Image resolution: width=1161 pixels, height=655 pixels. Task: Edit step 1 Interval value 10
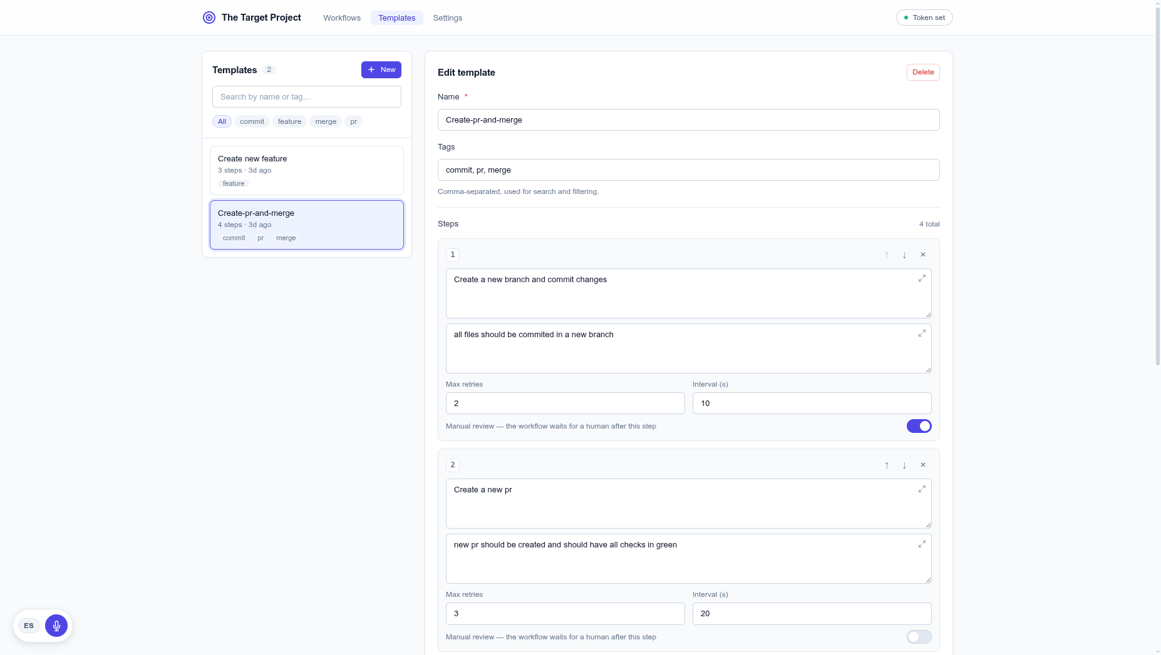click(812, 403)
